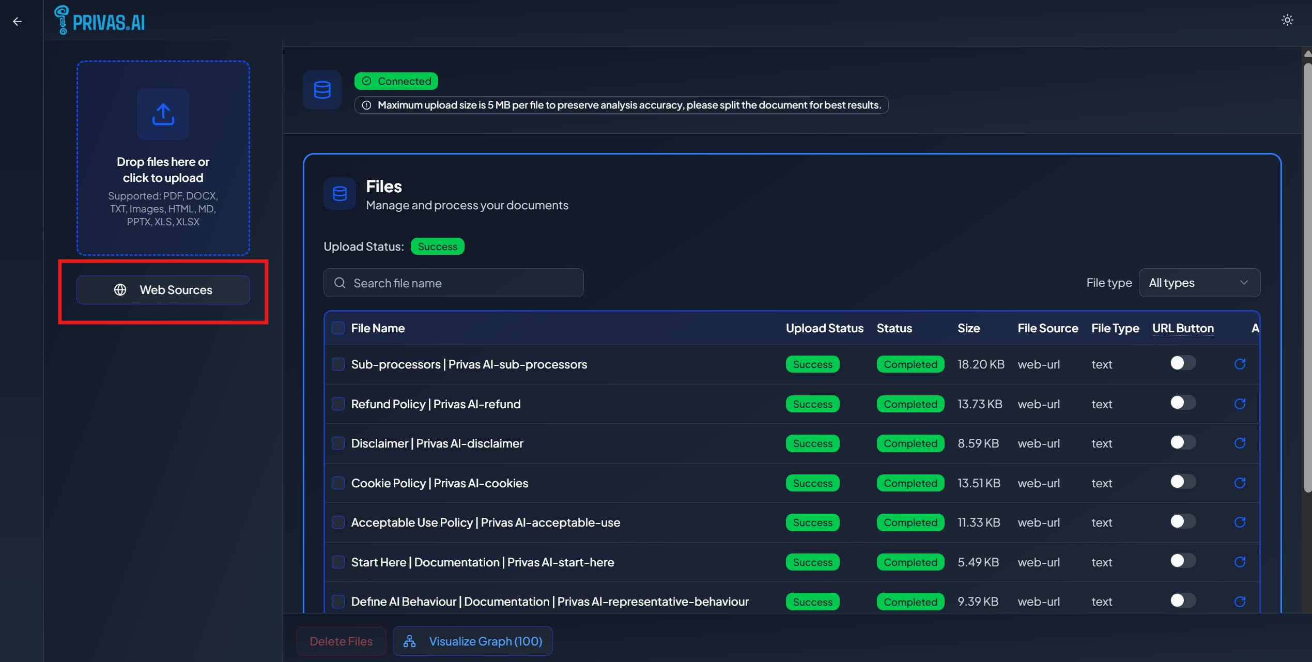Click the File Type column header
The image size is (1312, 662).
coord(1115,328)
